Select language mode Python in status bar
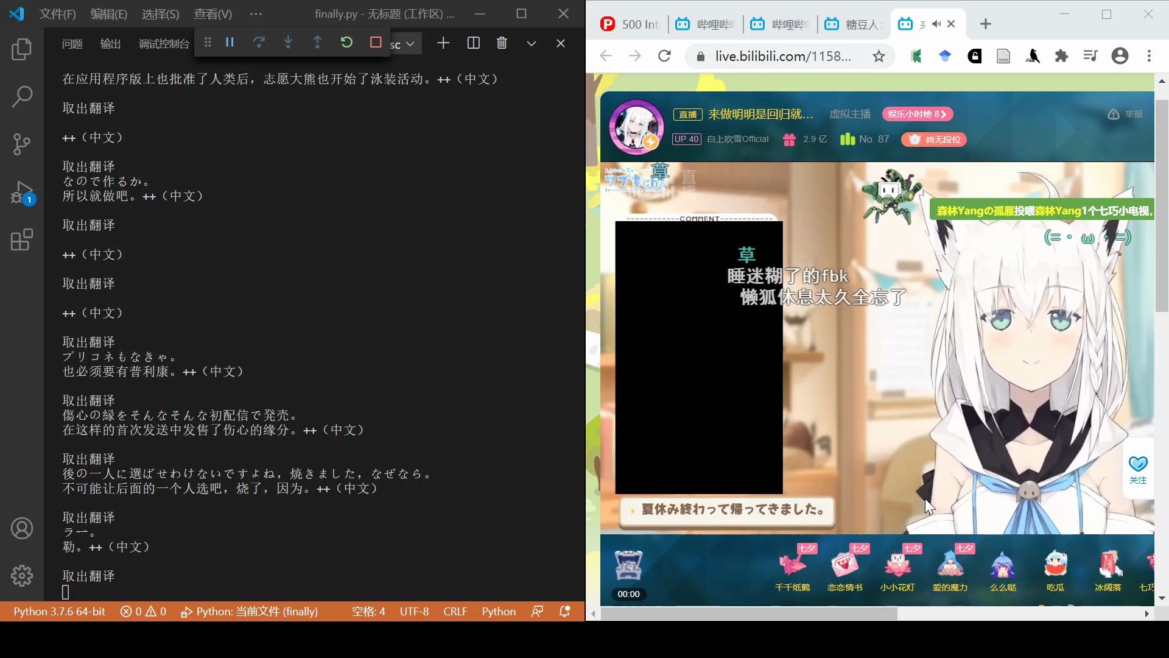 (x=499, y=611)
